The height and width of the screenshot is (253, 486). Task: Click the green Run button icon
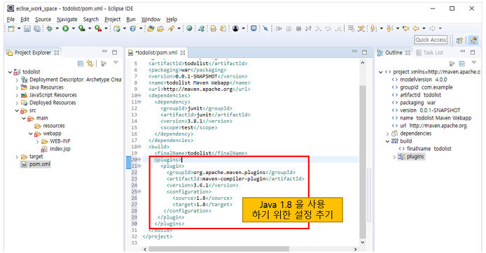(66, 29)
